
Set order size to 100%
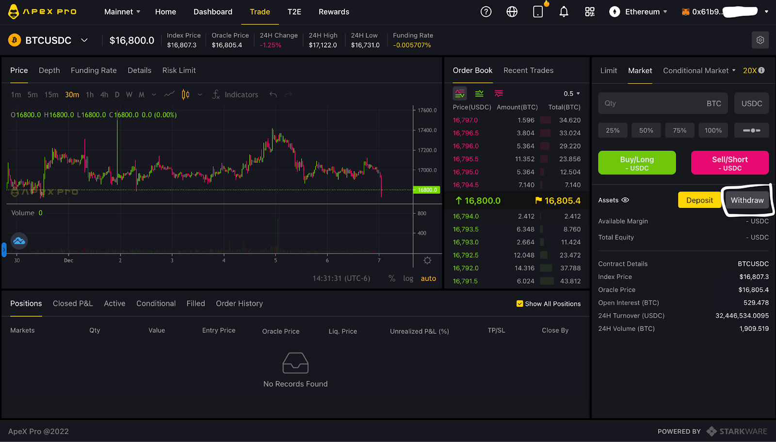[713, 130]
